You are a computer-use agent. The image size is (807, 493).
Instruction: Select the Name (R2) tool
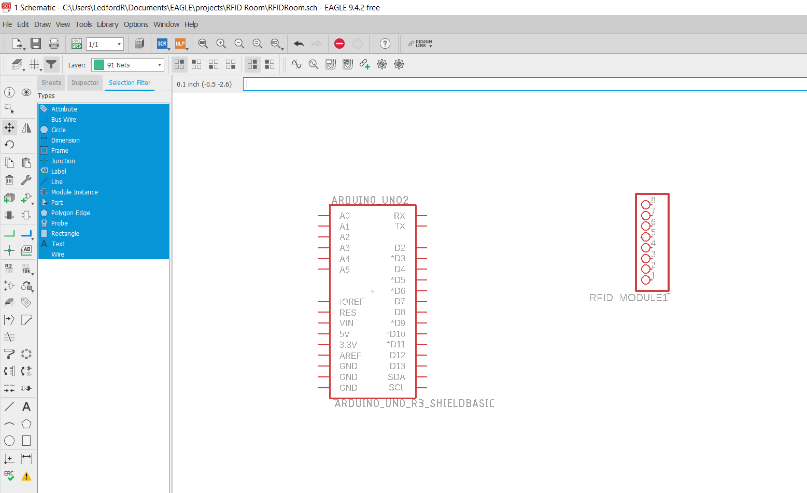coord(9,268)
